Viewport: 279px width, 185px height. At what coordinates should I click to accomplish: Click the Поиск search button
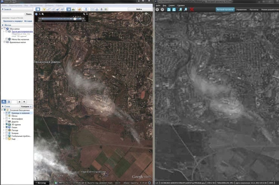coord(29,14)
